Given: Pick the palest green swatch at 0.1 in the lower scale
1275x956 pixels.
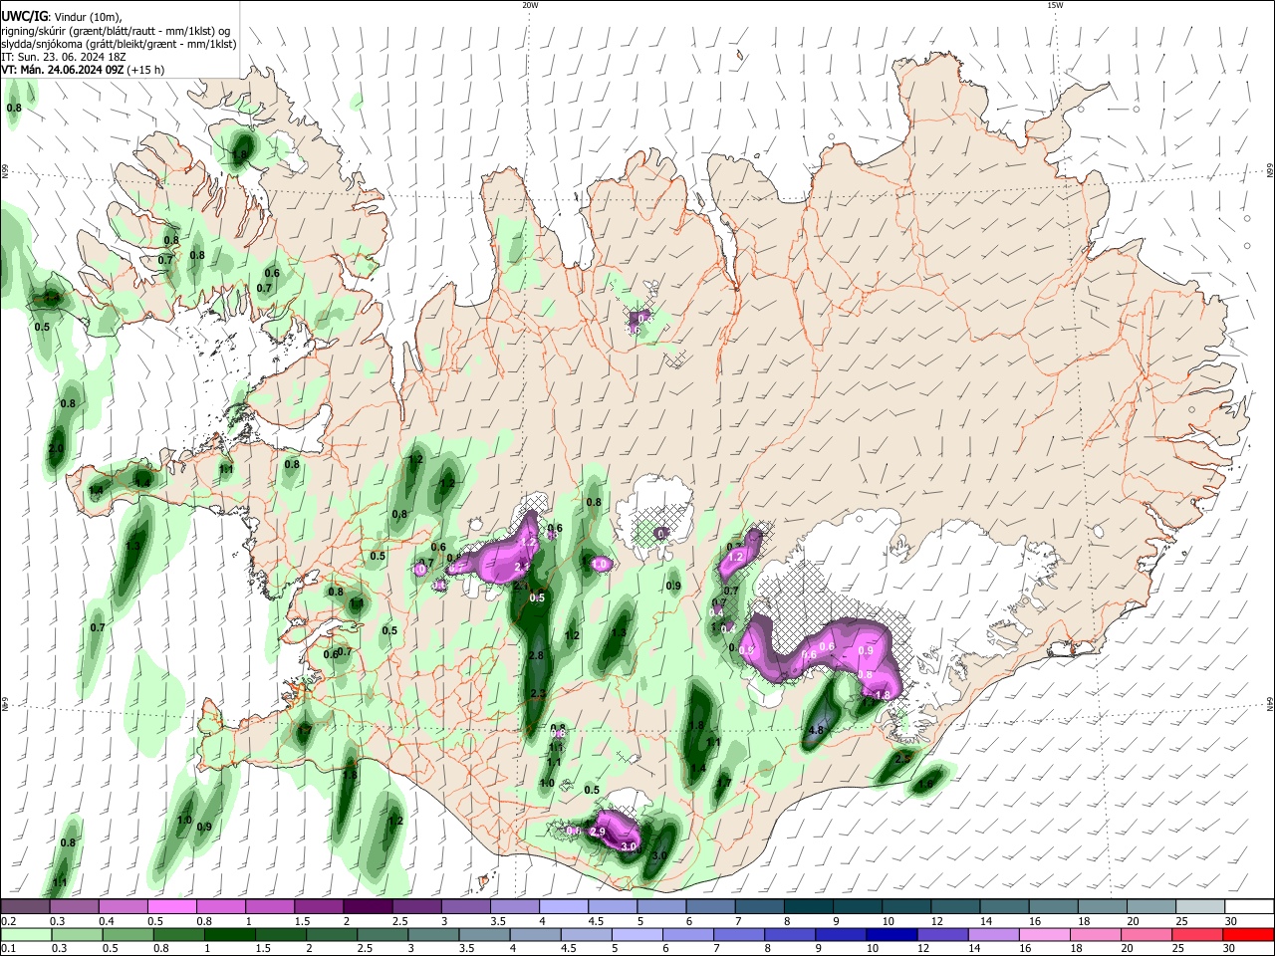Looking at the screenshot, I should [x=26, y=934].
